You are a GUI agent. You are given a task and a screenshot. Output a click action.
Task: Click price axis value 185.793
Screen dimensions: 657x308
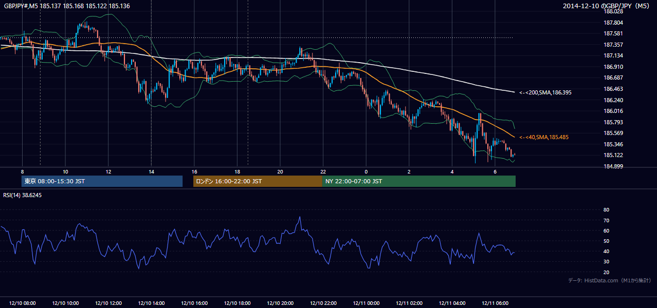(613, 122)
